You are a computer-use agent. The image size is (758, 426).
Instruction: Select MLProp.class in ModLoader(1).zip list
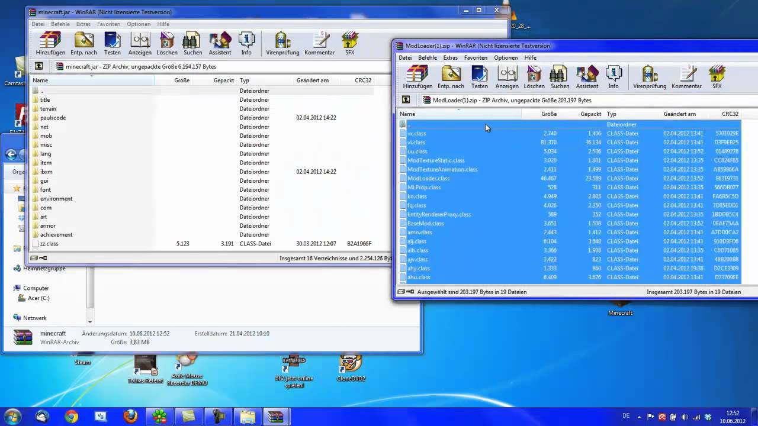tap(424, 187)
